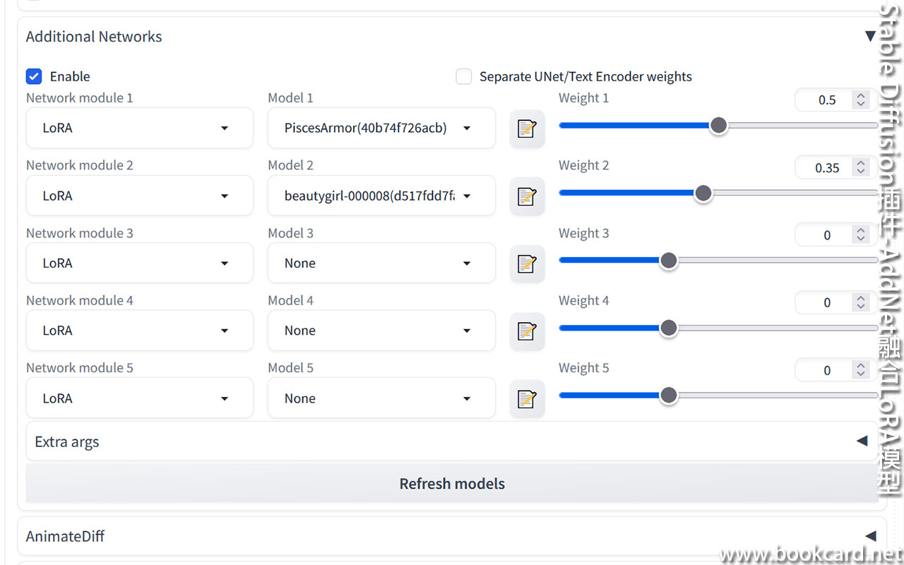Expand the Extra args section
This screenshot has height=565, width=904.
coord(862,441)
